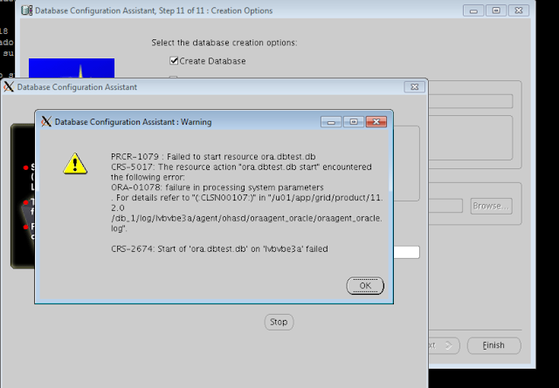Close the Warning dialog with red X
Screen dimensions: 559x388
(x=376, y=122)
